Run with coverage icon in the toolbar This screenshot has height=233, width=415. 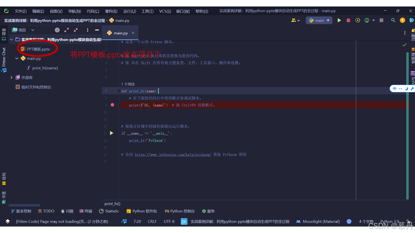pos(358,20)
